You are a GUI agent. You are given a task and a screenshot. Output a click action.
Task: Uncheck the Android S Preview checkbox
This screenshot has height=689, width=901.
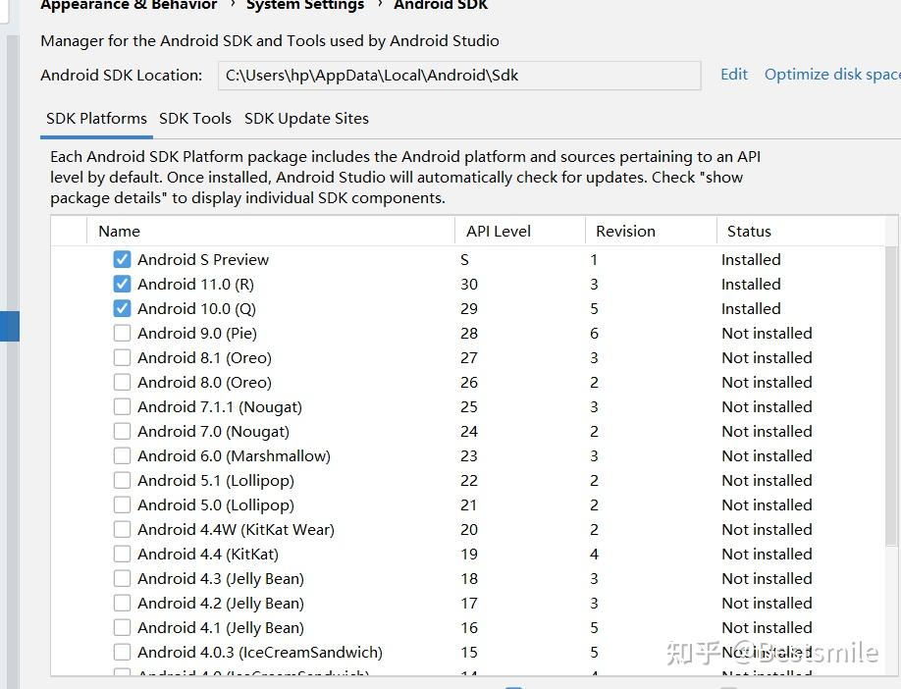pyautogui.click(x=122, y=260)
